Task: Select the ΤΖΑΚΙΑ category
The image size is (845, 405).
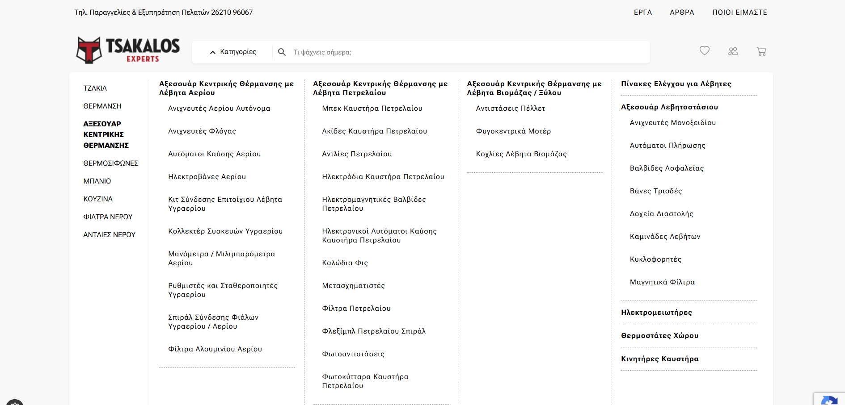Action: tap(95, 88)
